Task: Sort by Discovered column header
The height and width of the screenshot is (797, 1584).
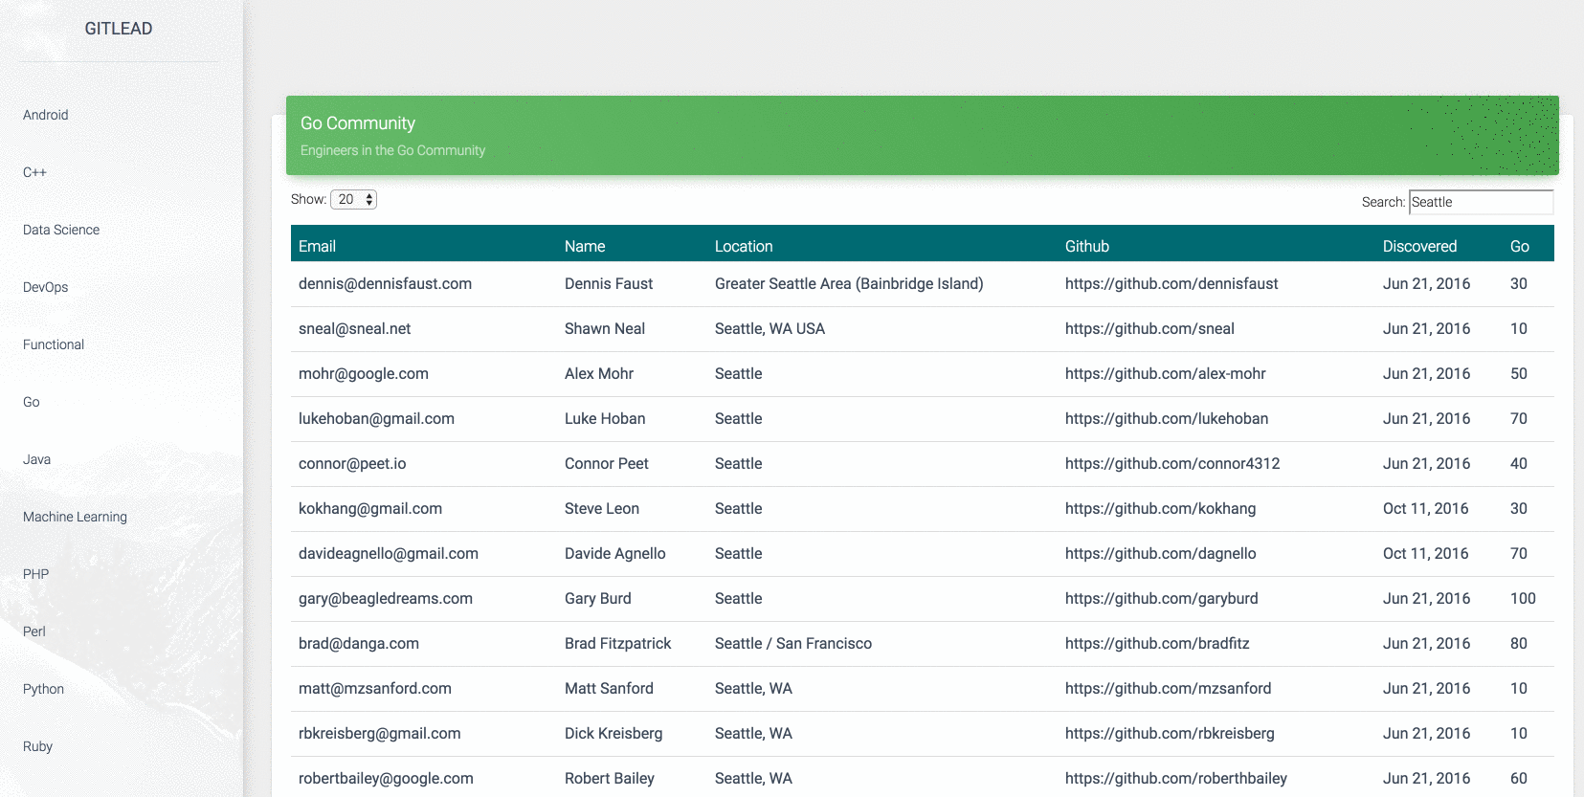Action: [x=1419, y=246]
